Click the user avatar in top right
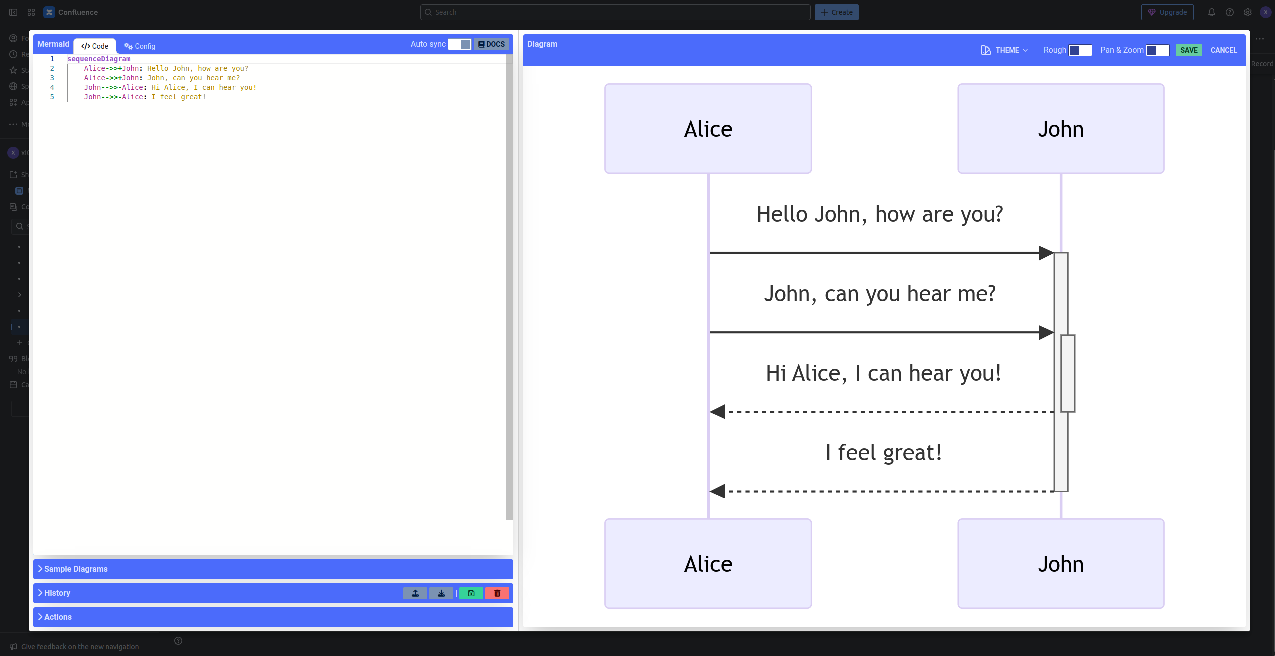The height and width of the screenshot is (656, 1275). tap(1266, 12)
